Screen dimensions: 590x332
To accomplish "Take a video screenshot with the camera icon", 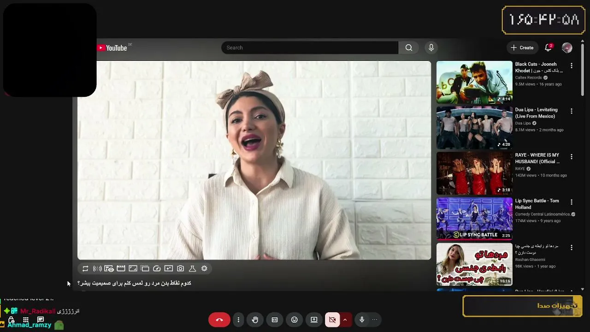I will [x=181, y=268].
